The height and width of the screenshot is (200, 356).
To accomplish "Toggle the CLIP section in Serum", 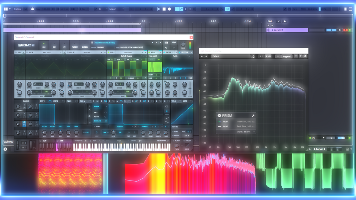I will (41, 141).
